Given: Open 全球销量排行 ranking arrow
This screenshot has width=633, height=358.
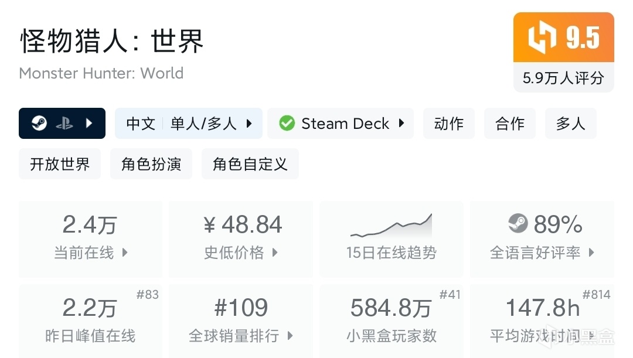Looking at the screenshot, I should click(x=290, y=336).
